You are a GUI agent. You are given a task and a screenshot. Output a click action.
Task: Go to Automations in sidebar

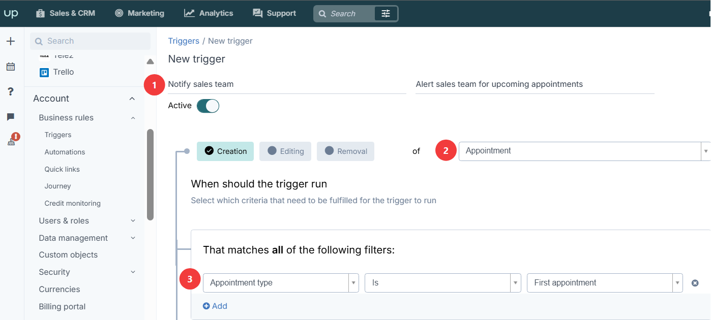click(x=65, y=152)
